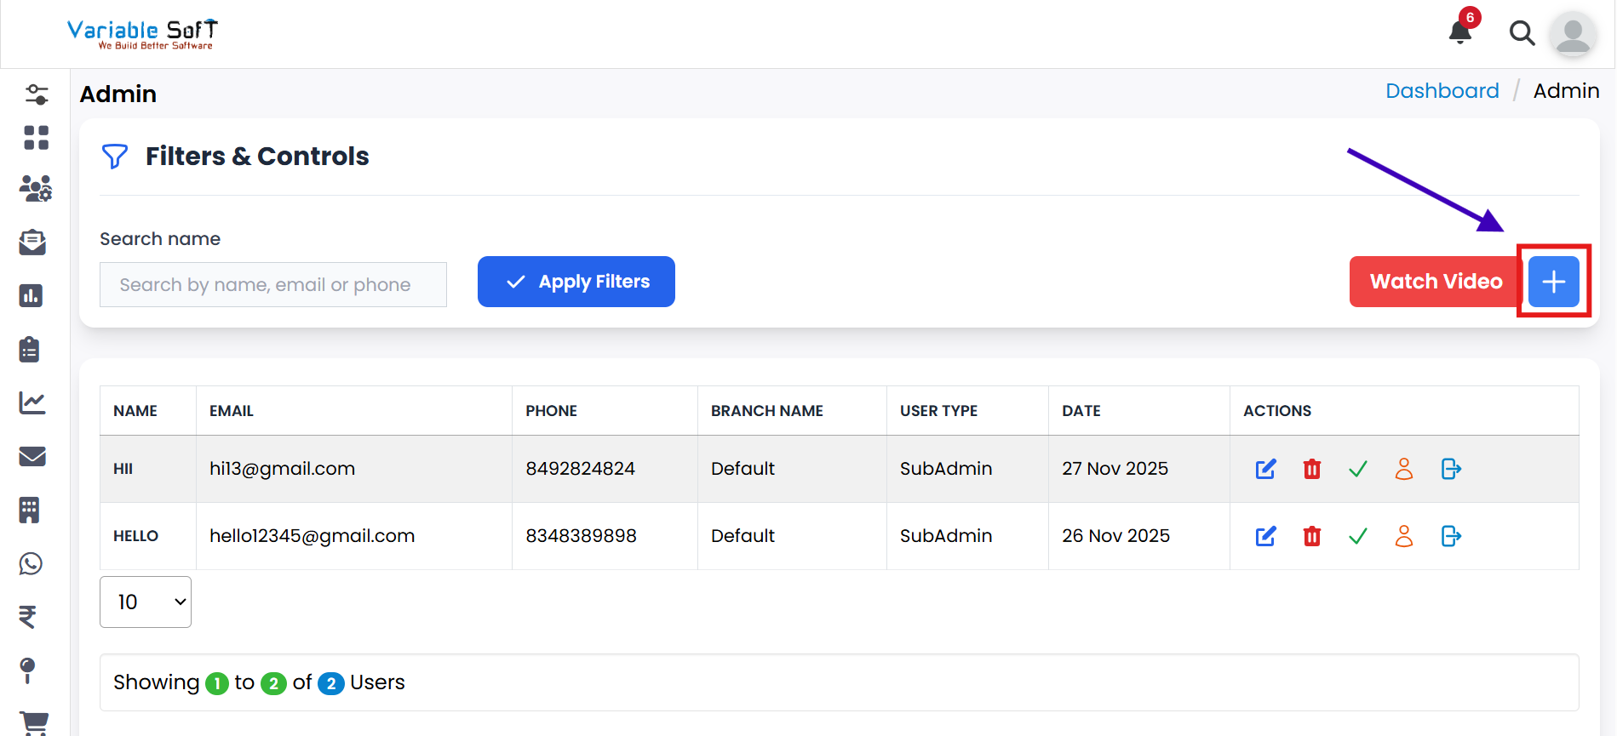The height and width of the screenshot is (736, 1617).
Task: Click the login-as arrow icon for HII
Action: pyautogui.click(x=1451, y=469)
